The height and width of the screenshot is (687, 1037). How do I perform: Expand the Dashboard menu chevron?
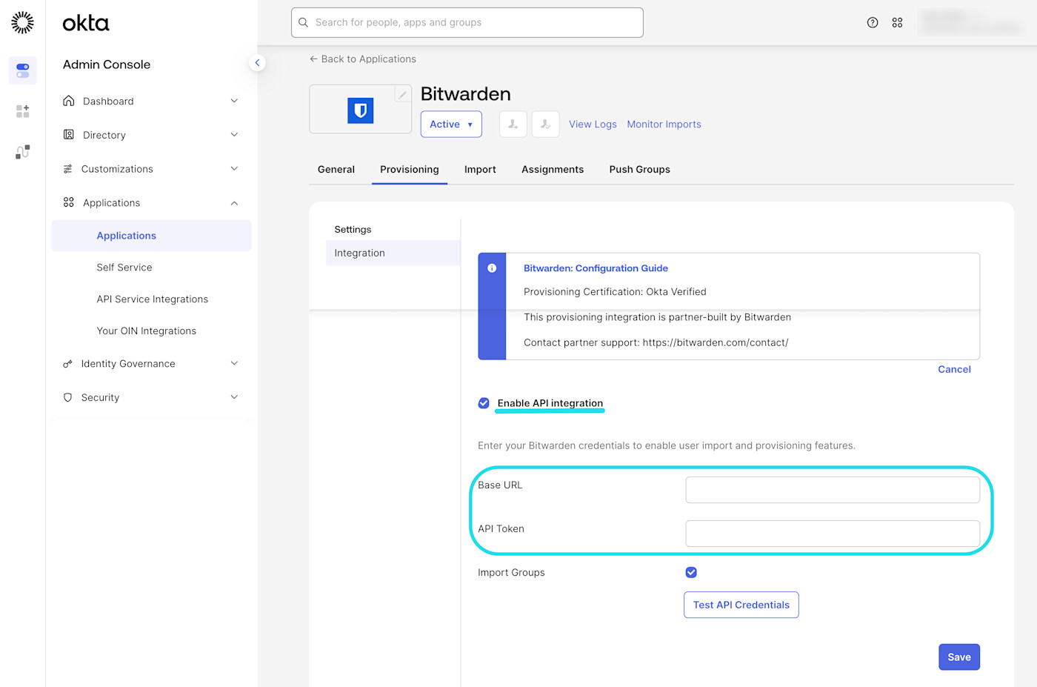pyautogui.click(x=234, y=101)
